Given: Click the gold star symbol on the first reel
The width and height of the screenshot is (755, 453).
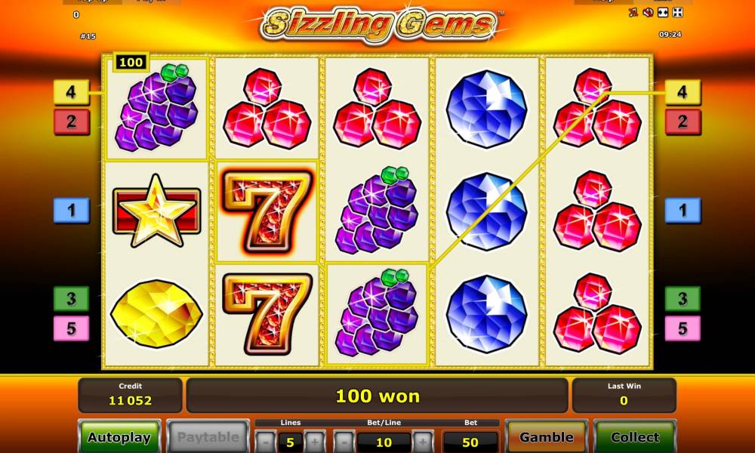Looking at the screenshot, I should [x=156, y=211].
